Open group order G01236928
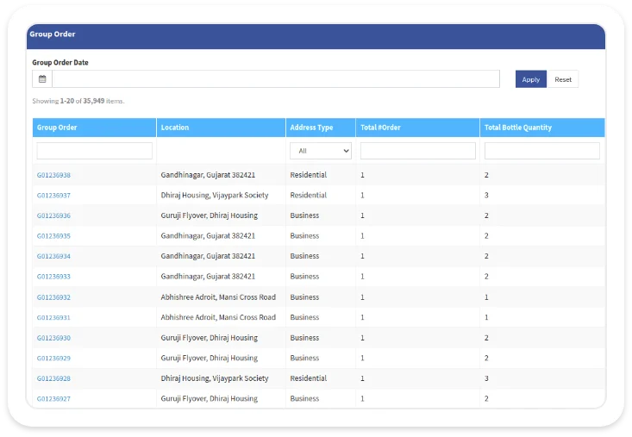Image resolution: width=632 pixels, height=437 pixels. [53, 378]
